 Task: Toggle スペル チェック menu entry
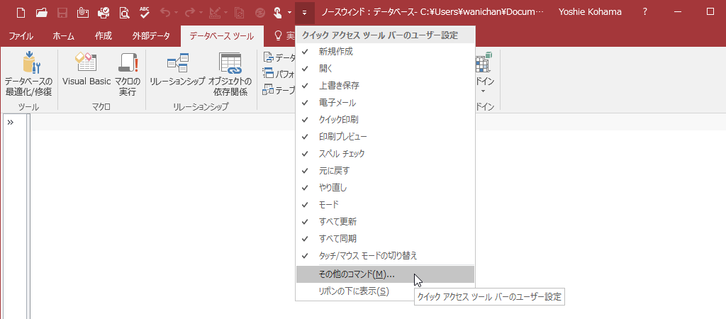click(385, 154)
